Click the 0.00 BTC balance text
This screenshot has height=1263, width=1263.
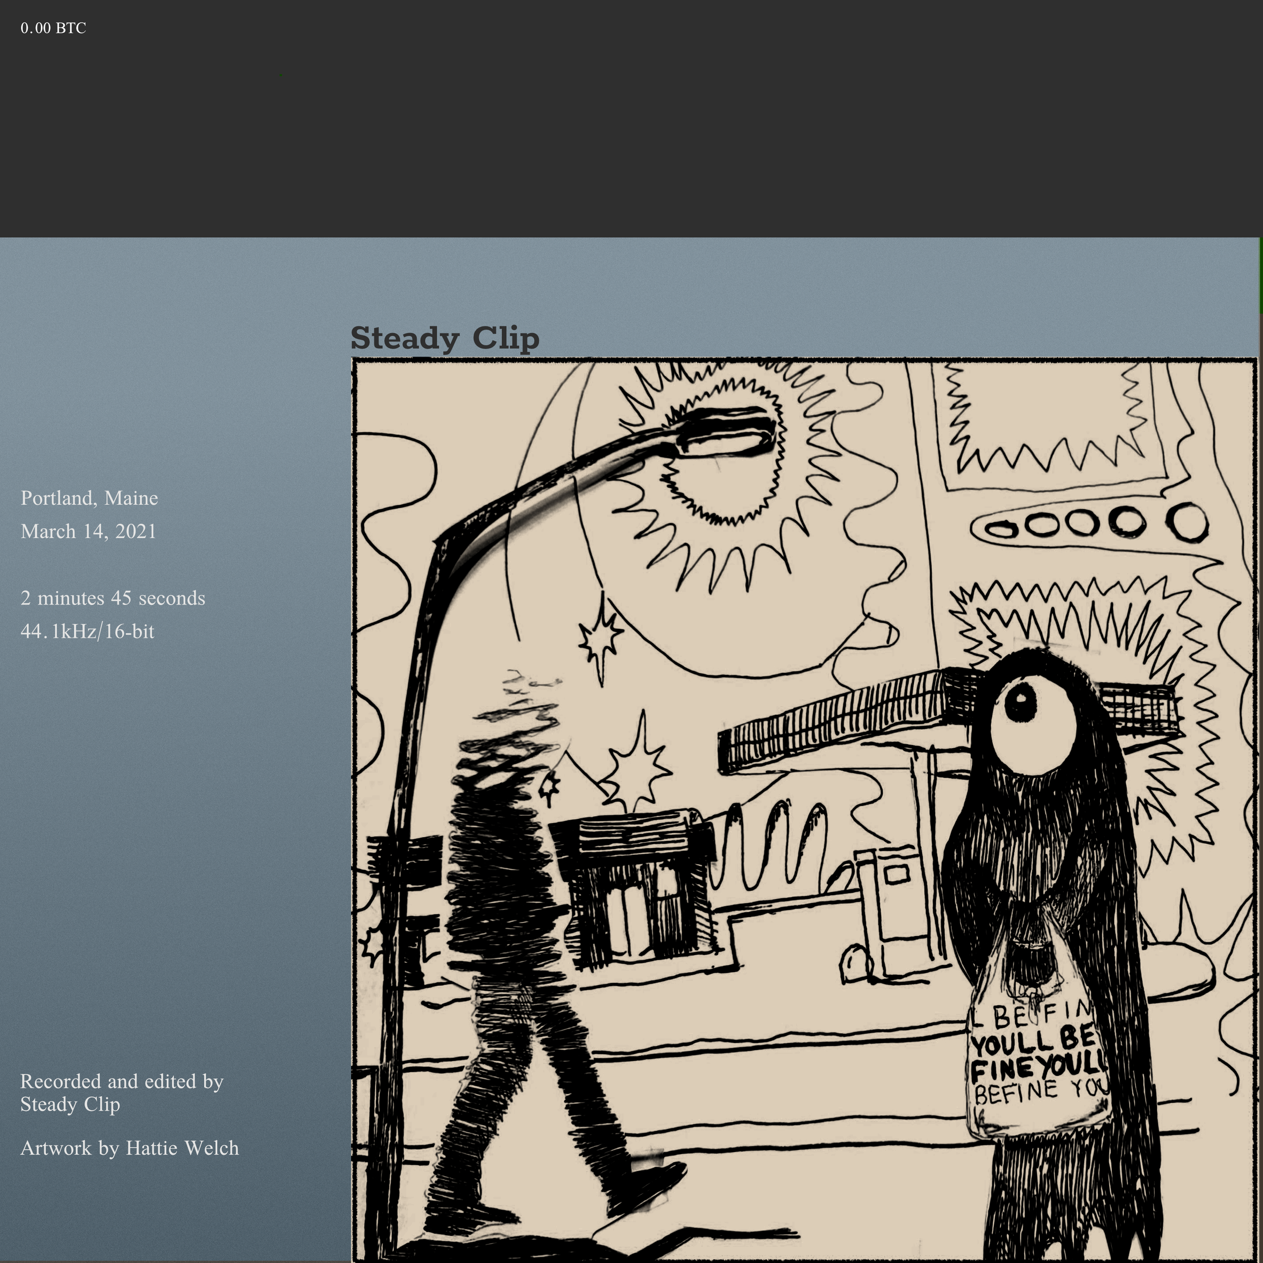(x=53, y=28)
